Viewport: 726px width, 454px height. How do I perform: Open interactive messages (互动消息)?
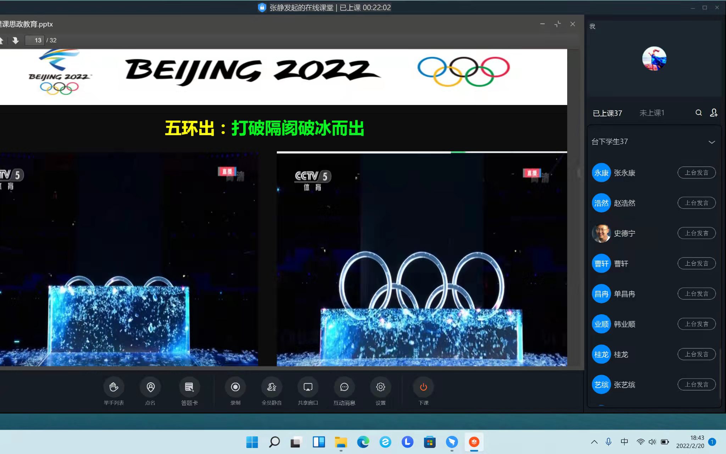point(344,387)
